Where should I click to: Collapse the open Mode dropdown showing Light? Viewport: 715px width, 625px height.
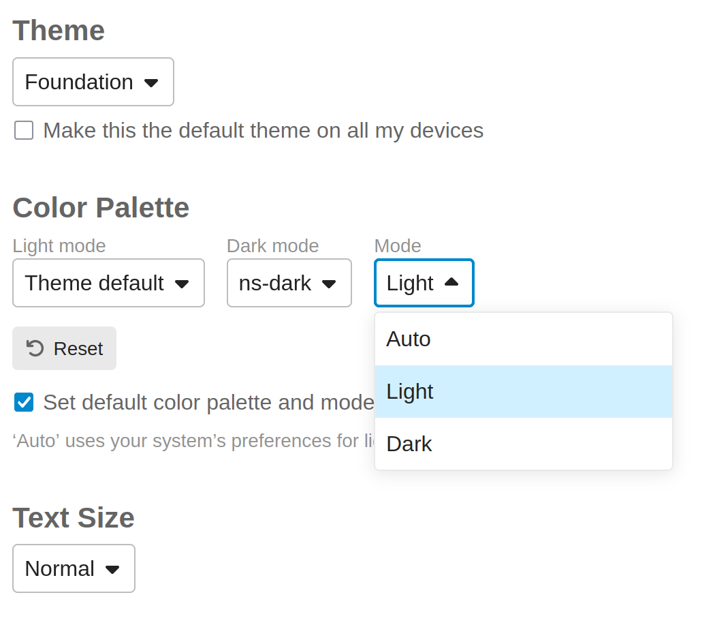click(x=424, y=283)
